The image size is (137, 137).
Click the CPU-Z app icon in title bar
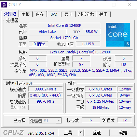tap(4, 5)
